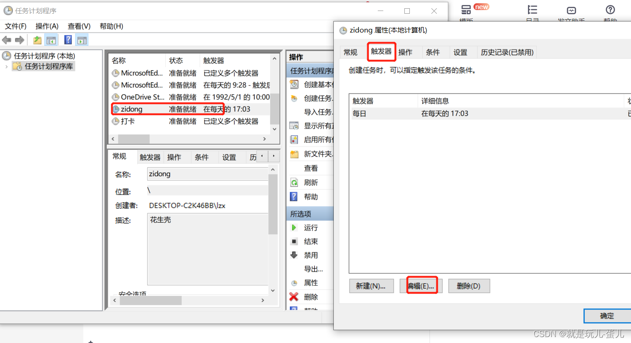This screenshot has height=343, width=631.
Task: Click the CSDN help circle icon at top
Action: pos(610,10)
